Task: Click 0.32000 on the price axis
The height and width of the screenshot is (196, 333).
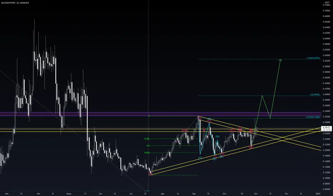Action: click(326, 117)
